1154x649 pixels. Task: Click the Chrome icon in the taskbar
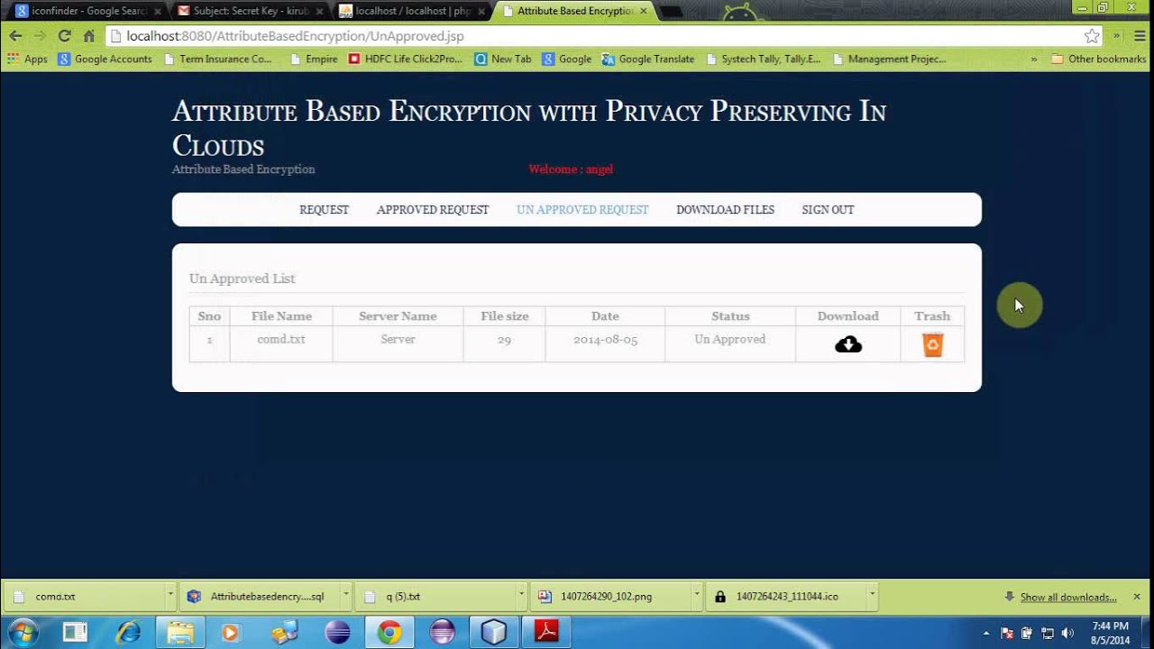point(389,632)
